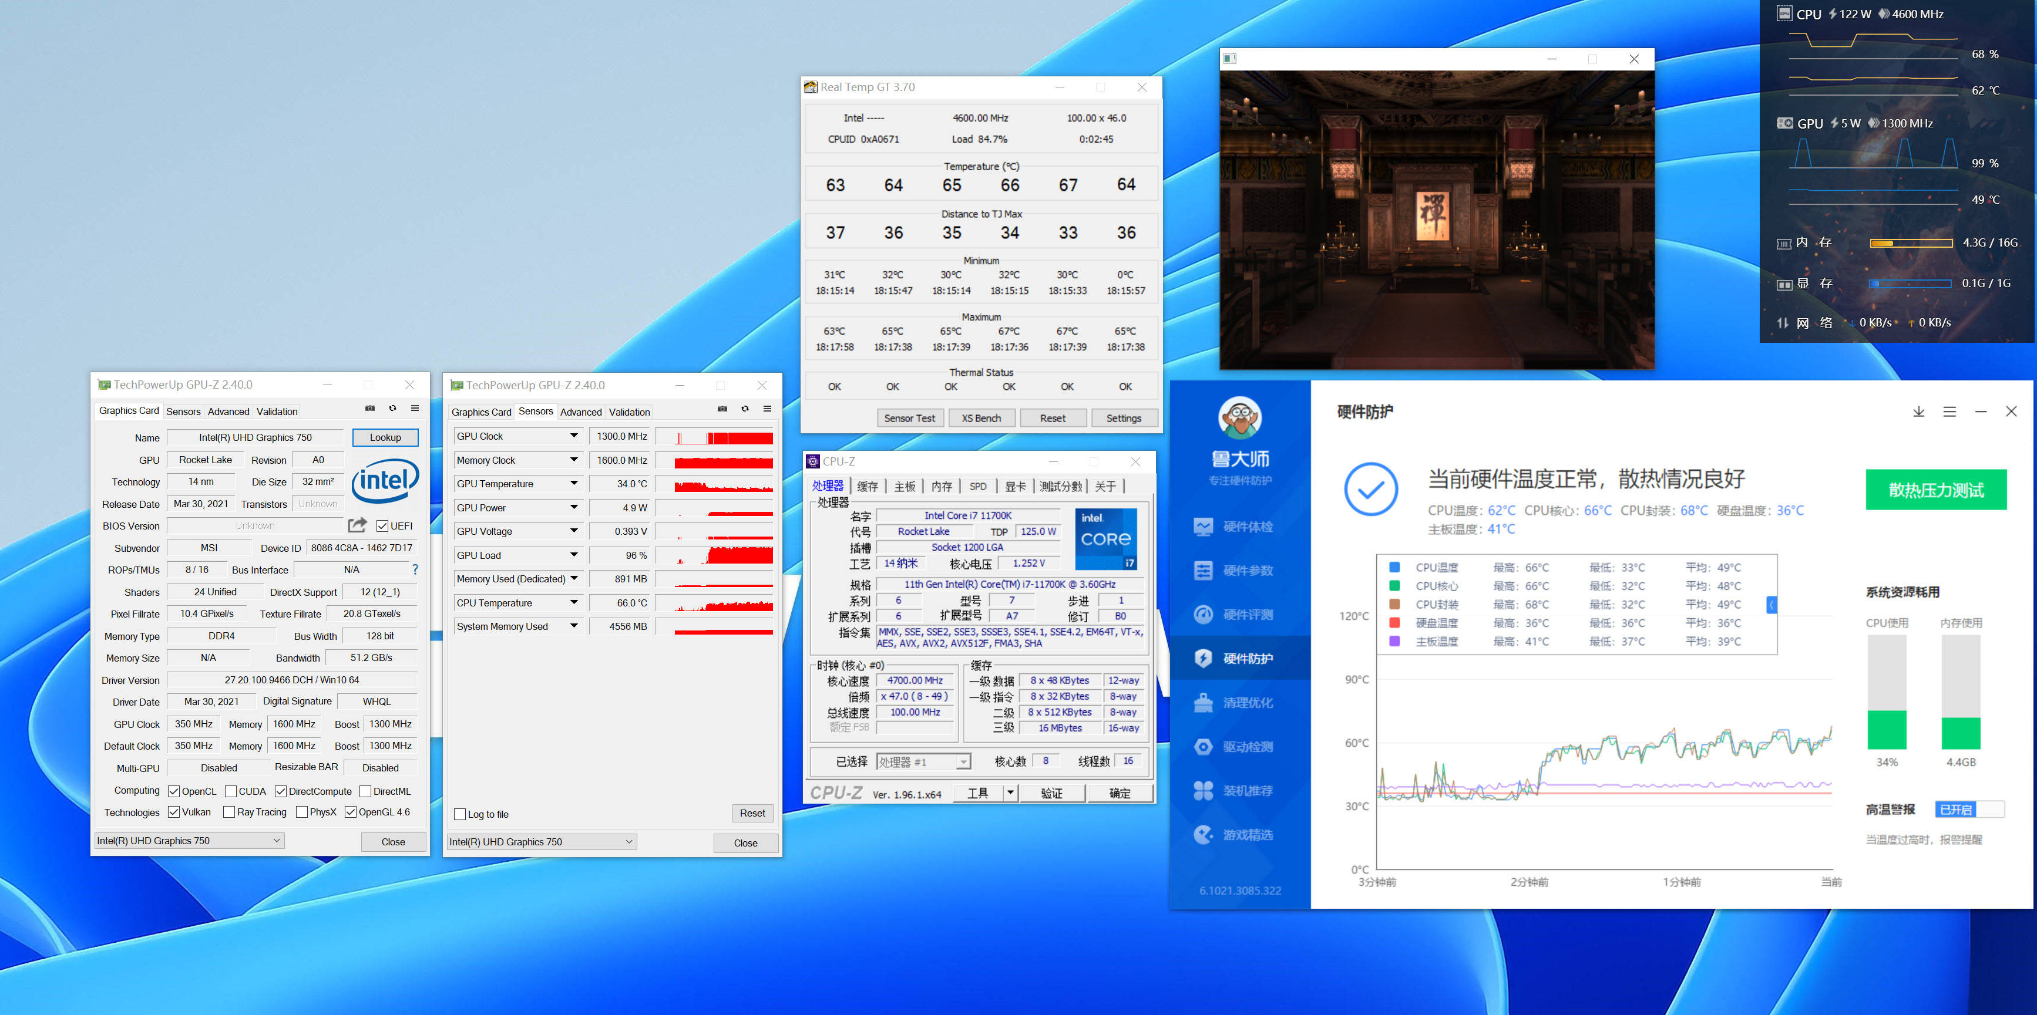Toggle the 高温警报 switch in Ludashi
The width and height of the screenshot is (2037, 1015).
[1970, 810]
